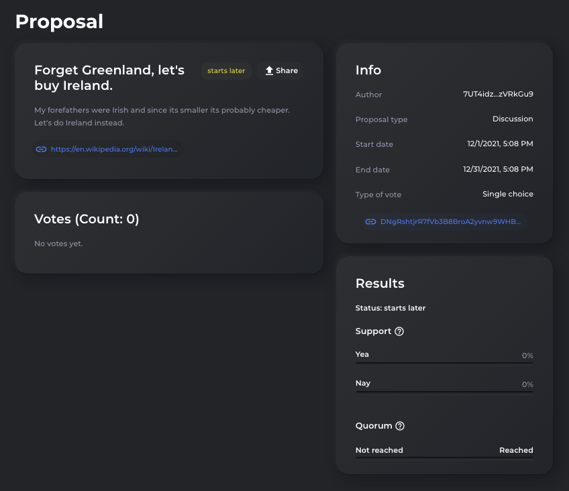Viewport: 569px width, 491px height.
Task: Click the 'Start date' field label
Action: [x=374, y=144]
